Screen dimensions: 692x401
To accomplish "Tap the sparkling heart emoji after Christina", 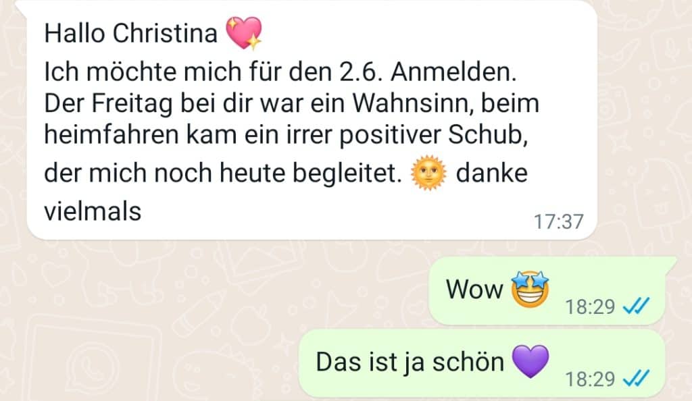I will click(x=243, y=33).
